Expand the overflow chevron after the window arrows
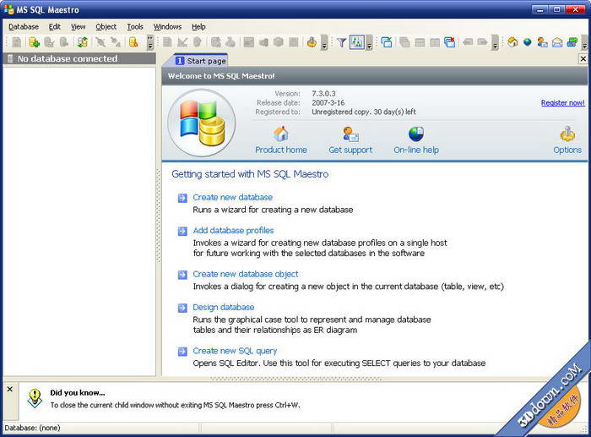591x437 pixels. pos(495,42)
